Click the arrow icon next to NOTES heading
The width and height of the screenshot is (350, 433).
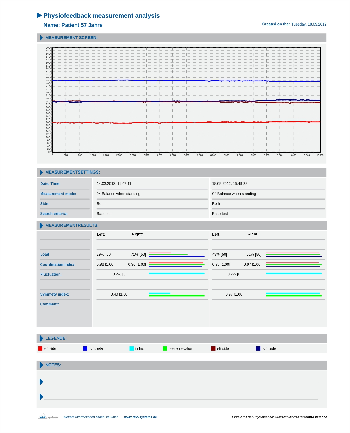pos(42,365)
